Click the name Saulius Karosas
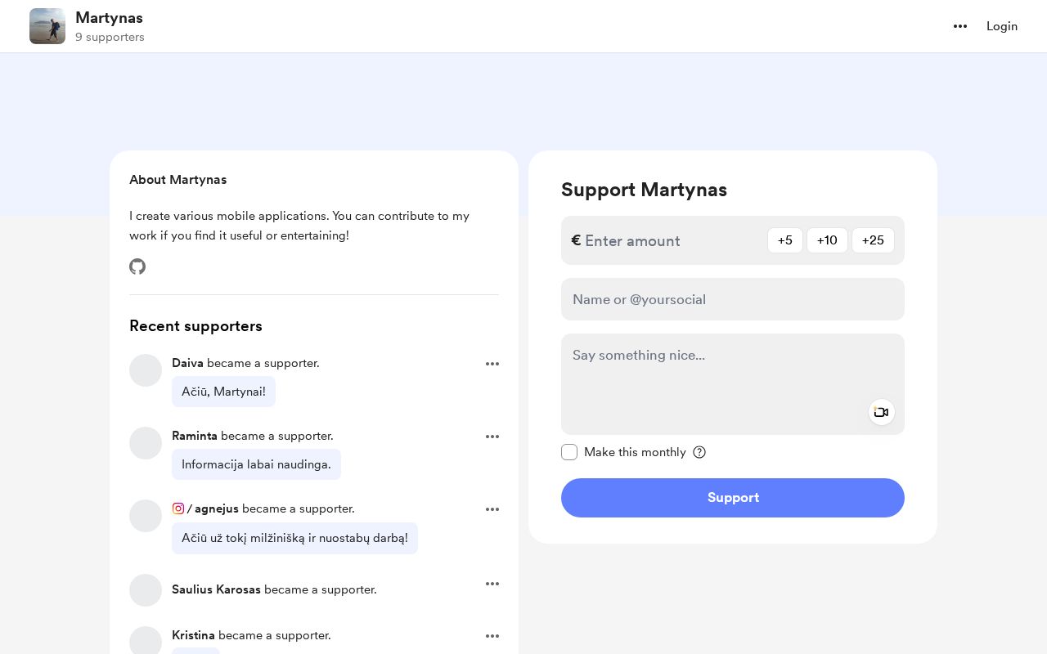1047x654 pixels. [216, 589]
